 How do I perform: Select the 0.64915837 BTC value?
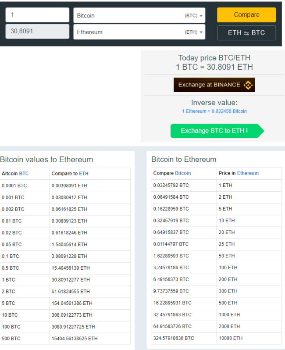171,232
